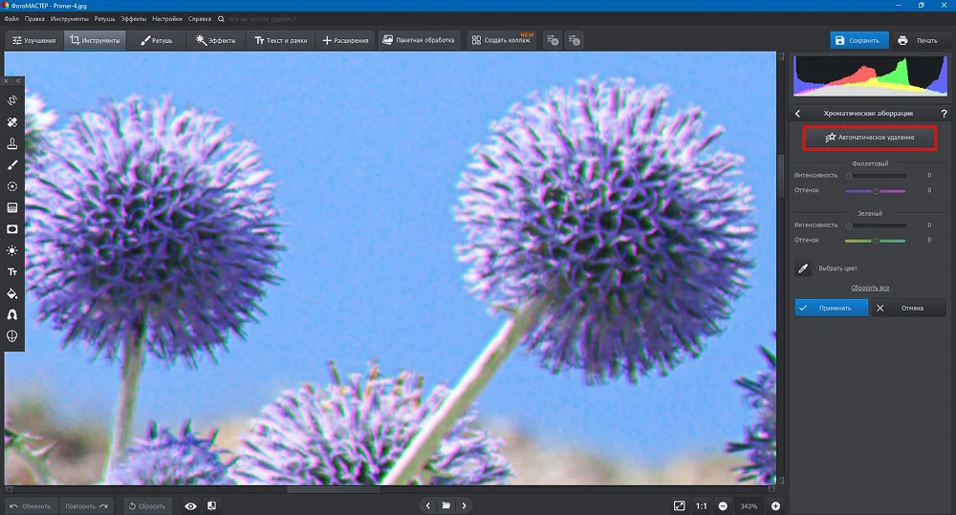
Task: Open the Настройки menu
Action: pos(167,19)
